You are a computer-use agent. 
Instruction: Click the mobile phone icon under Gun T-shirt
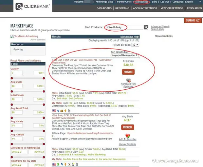69,111
